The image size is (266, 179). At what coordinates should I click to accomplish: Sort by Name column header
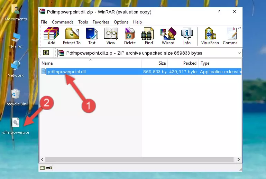[91, 63]
